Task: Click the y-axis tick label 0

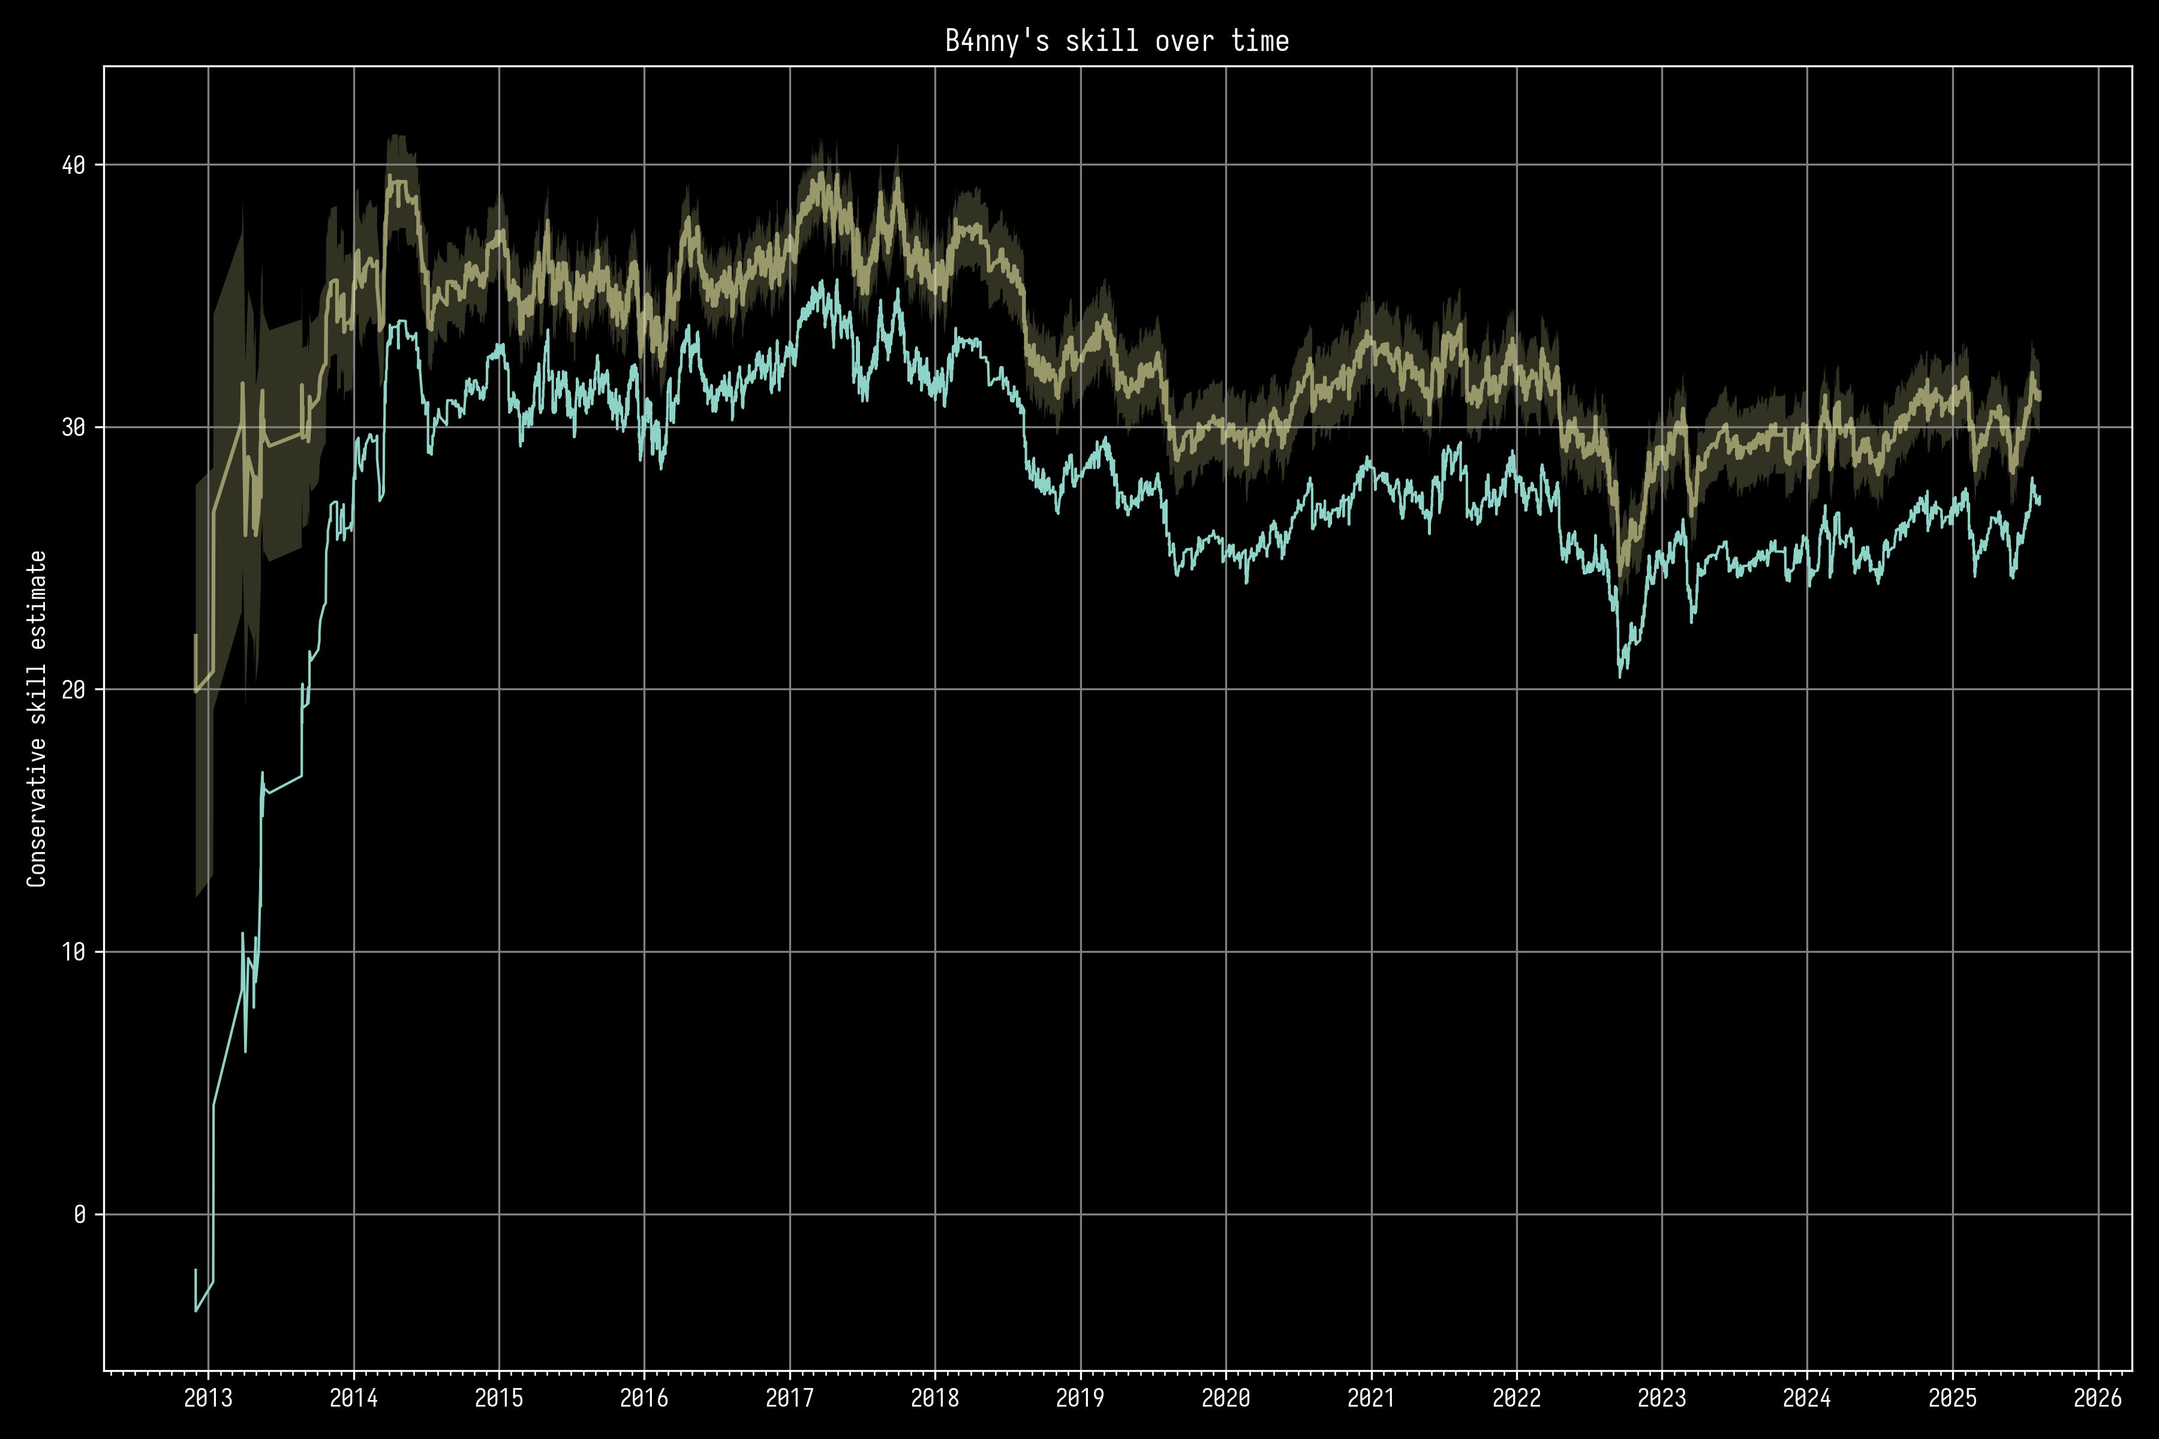Action: (x=80, y=1215)
